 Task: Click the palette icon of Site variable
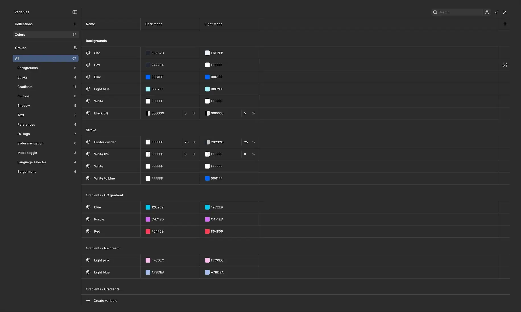click(88, 53)
